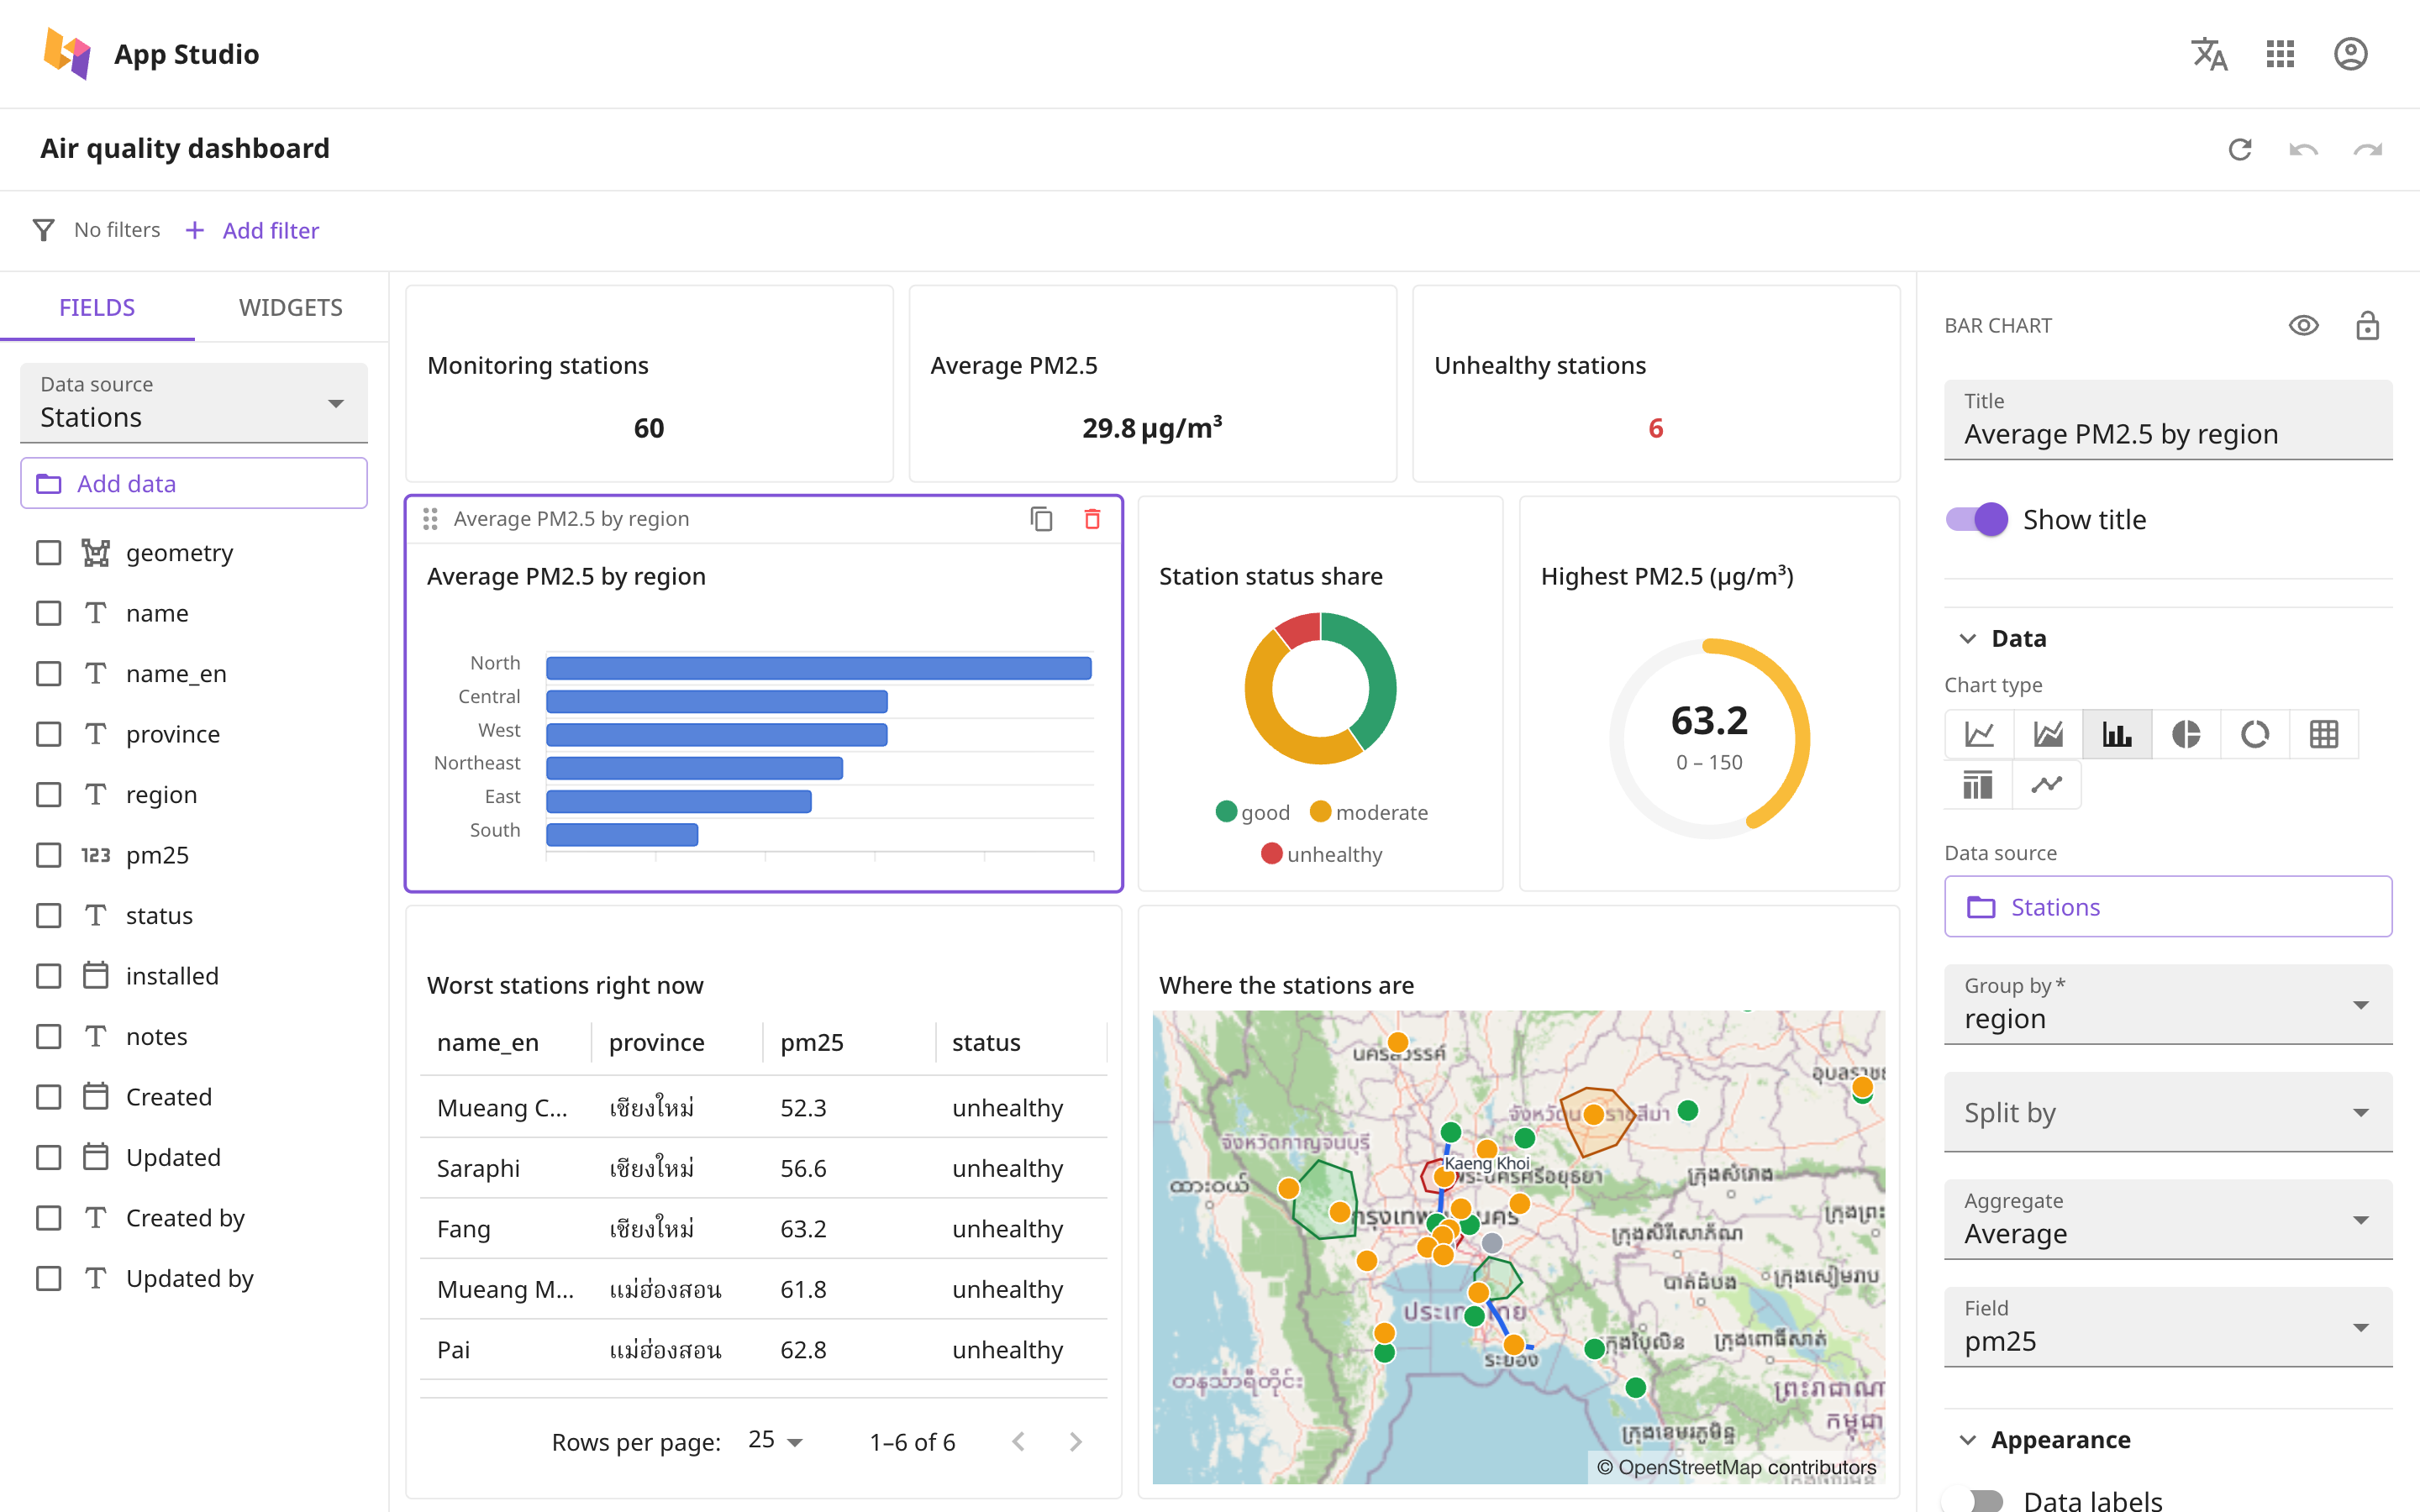Select the donut chart type
The width and height of the screenshot is (2420, 1512).
(2255, 735)
